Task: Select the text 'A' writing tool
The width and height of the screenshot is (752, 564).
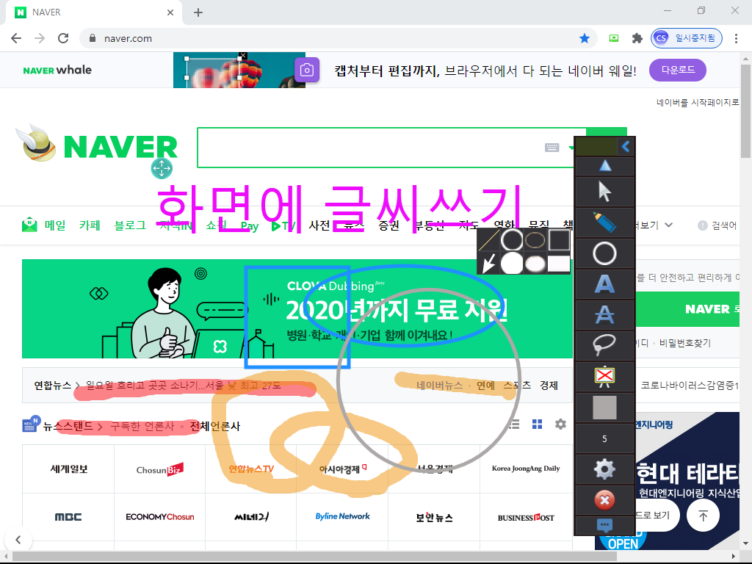Action: 604,284
